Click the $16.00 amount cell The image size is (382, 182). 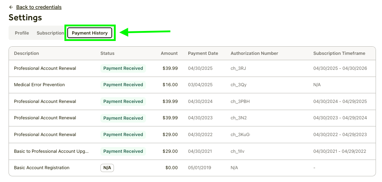click(x=170, y=85)
